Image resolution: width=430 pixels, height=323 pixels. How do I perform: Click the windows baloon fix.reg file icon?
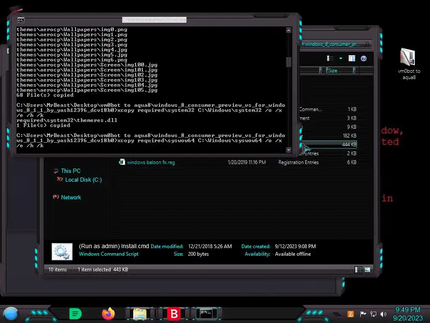coord(122,162)
